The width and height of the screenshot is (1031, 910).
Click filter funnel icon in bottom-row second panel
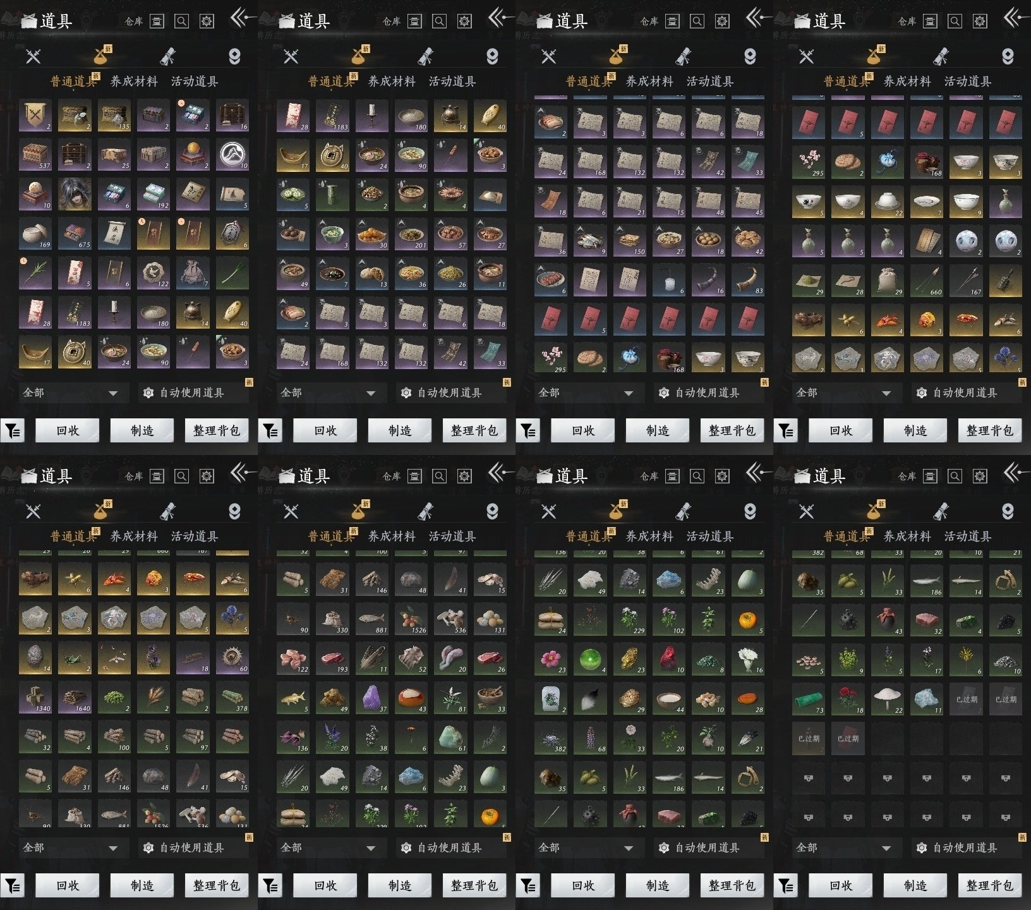(270, 885)
